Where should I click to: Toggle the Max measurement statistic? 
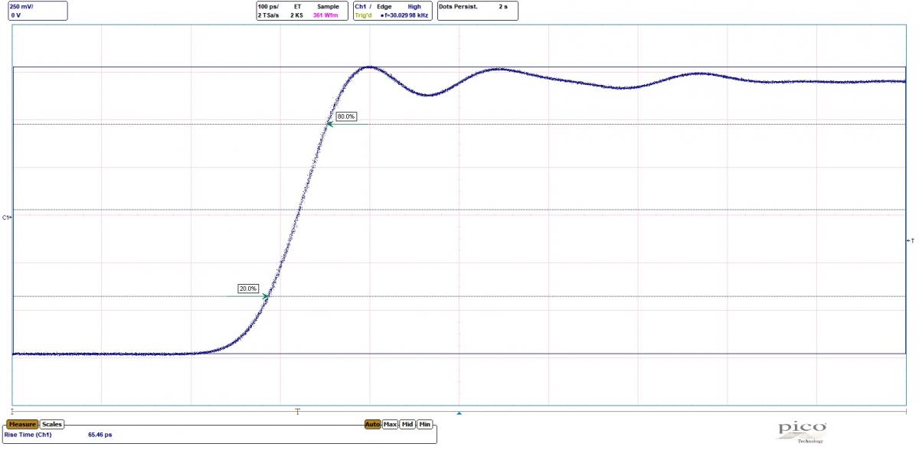pyautogui.click(x=391, y=423)
